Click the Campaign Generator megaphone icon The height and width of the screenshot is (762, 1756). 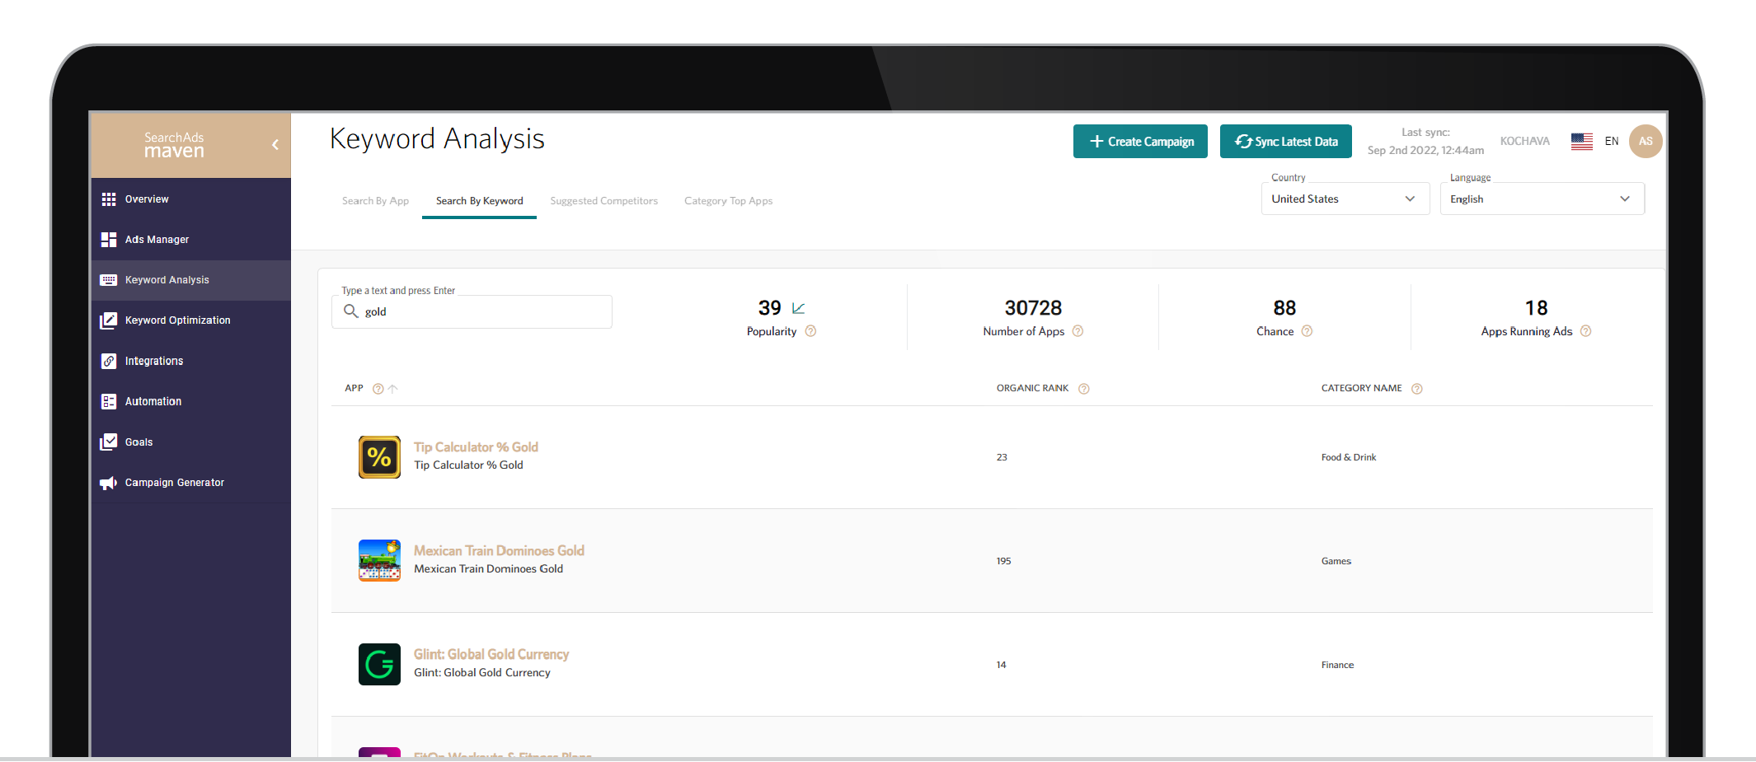(x=109, y=483)
